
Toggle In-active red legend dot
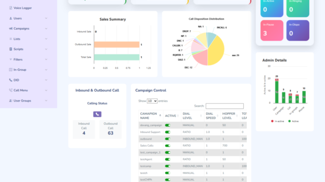click(x=272, y=121)
